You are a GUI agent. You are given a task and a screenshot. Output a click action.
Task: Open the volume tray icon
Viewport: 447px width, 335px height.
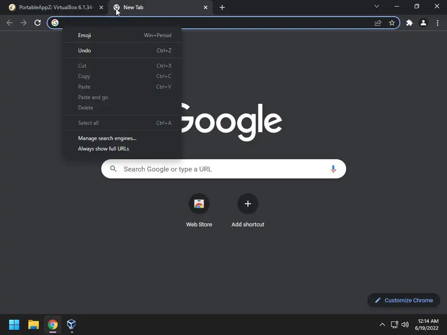(405, 325)
